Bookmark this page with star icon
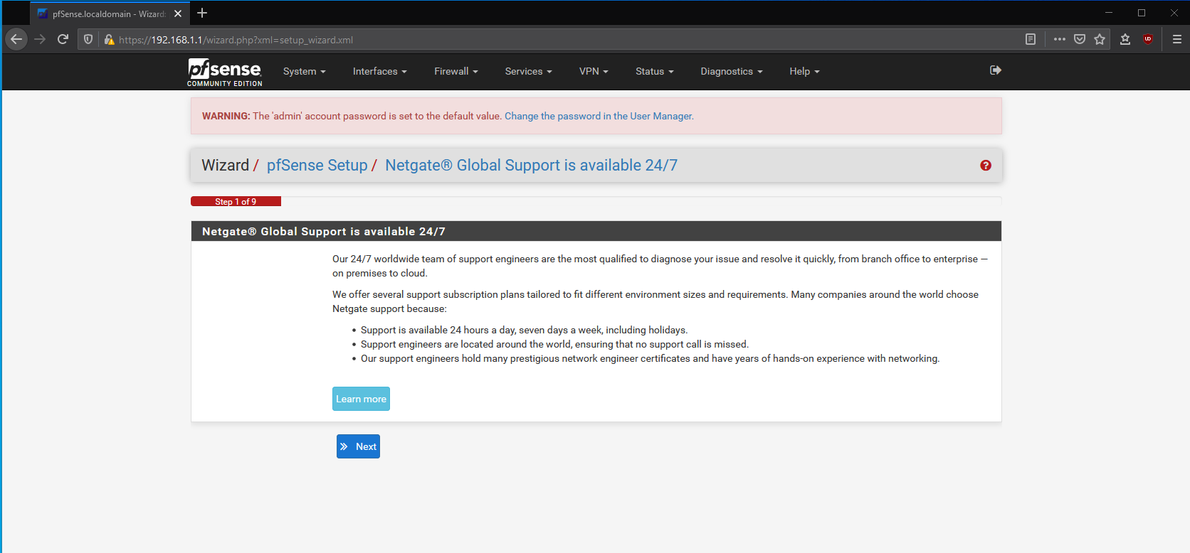 (1100, 39)
